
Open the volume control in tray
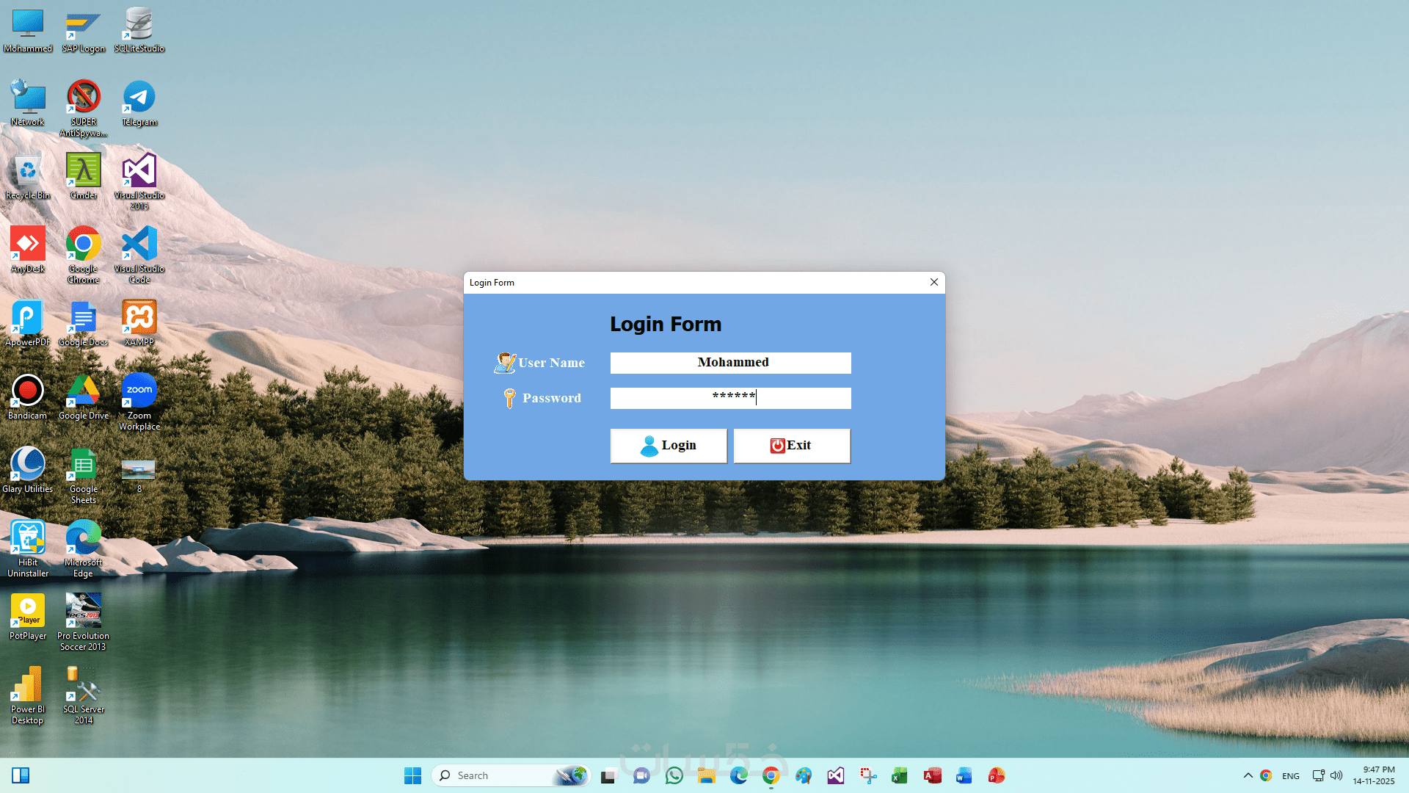pos(1336,775)
